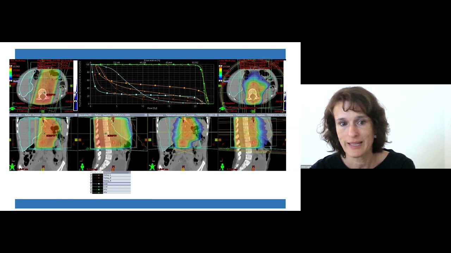The image size is (451, 253).
Task: Select the Neuroblas RTC Refusé Sagittale title bar
Action: [113, 115]
